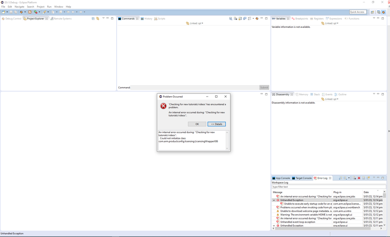Image resolution: width=390 pixels, height=237 pixels.
Task: Open the View Menu of Error Log panel
Action: coord(374,178)
